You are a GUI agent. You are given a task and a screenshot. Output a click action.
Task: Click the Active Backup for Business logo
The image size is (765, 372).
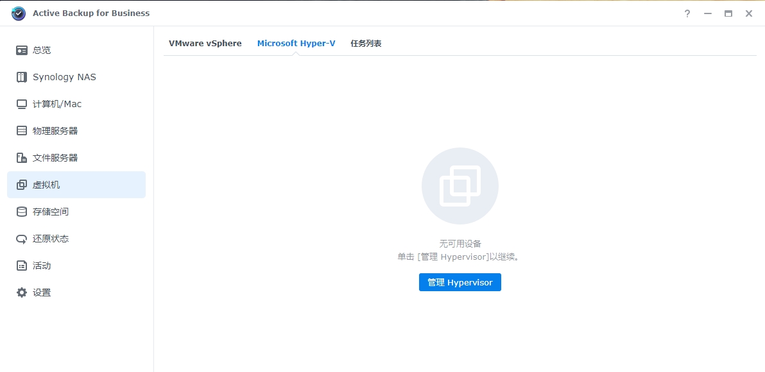(x=19, y=13)
